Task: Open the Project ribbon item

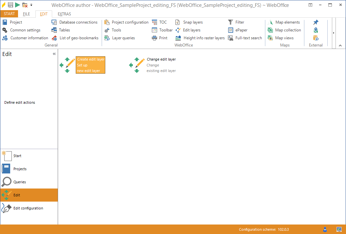Action: (12, 22)
